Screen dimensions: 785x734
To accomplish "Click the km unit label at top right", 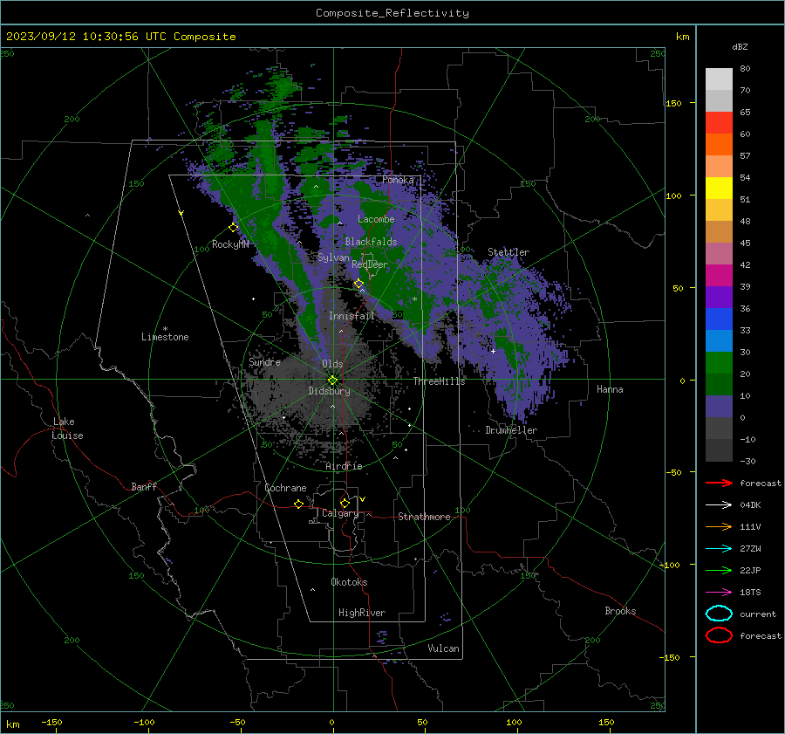I will pos(682,37).
